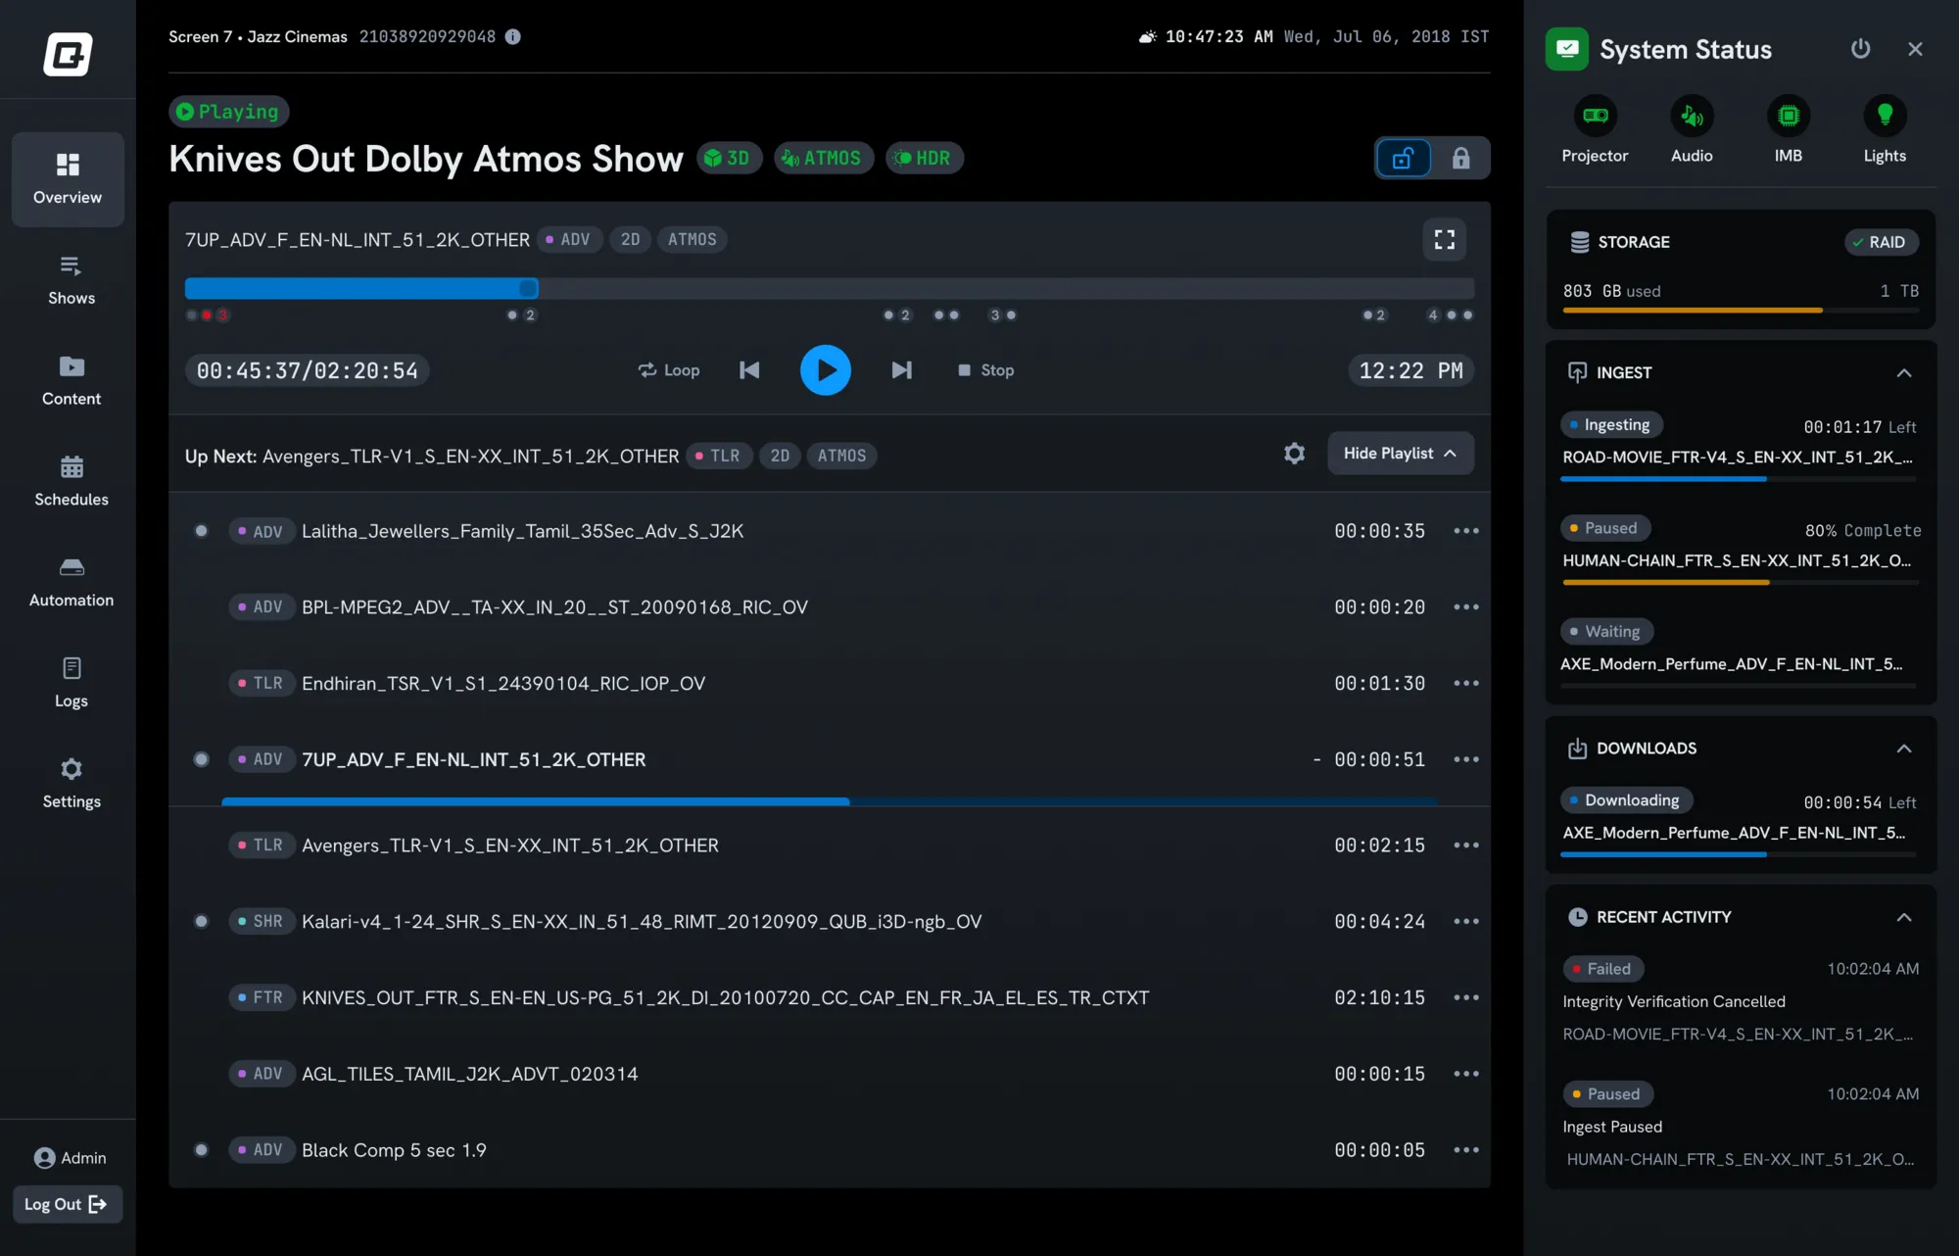The image size is (1959, 1256).
Task: Click the 7UP_ADV row progress bar
Action: pos(830,801)
